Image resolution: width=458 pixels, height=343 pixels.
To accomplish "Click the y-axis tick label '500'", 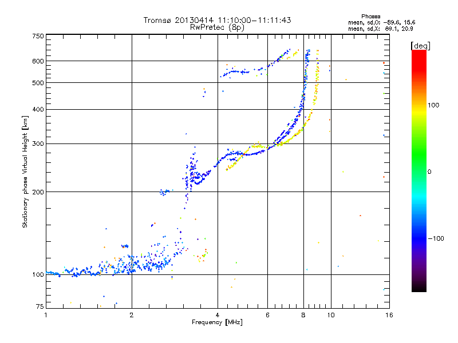I will 38,83.
